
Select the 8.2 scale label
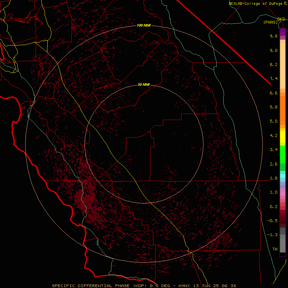tap(274, 64)
